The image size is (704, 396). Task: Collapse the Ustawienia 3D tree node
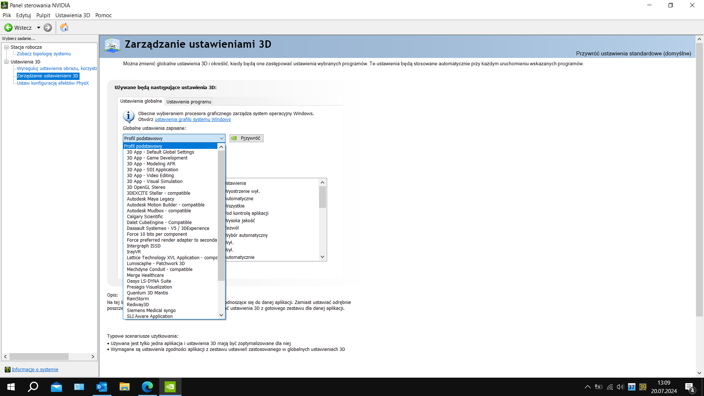coord(6,62)
